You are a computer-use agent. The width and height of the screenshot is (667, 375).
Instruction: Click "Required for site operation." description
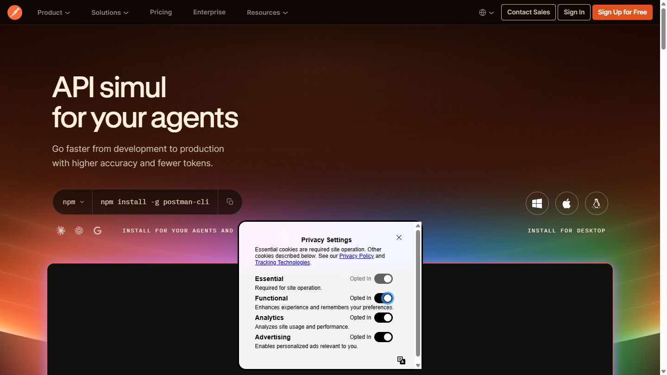pos(288,288)
